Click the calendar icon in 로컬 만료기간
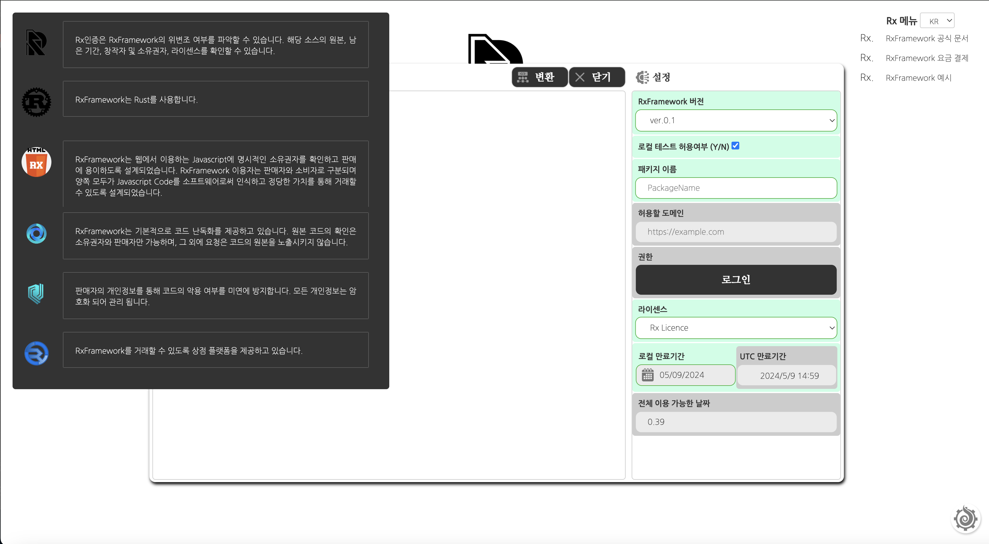Viewport: 989px width, 544px height. (x=648, y=375)
